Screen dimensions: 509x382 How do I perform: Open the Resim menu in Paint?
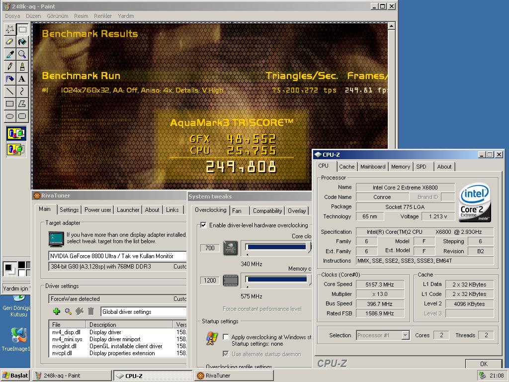coord(81,16)
